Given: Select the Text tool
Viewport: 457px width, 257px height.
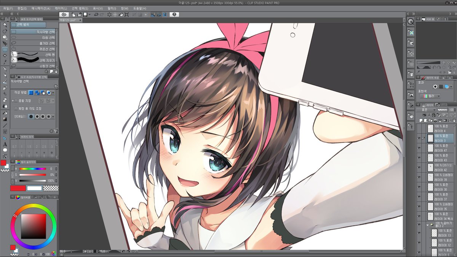Looking at the screenshot, I should pos(5,144).
